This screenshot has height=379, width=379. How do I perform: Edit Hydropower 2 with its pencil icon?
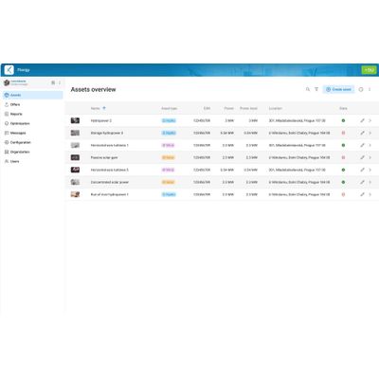[x=362, y=120]
